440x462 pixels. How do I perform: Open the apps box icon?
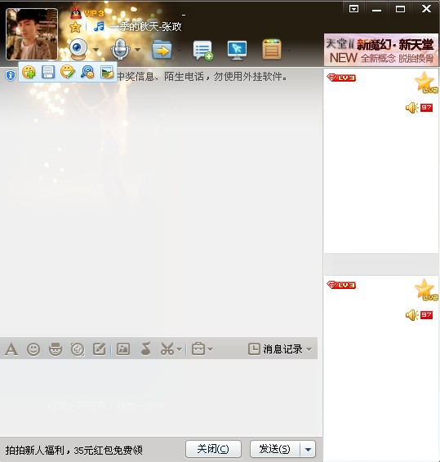pyautogui.click(x=272, y=49)
